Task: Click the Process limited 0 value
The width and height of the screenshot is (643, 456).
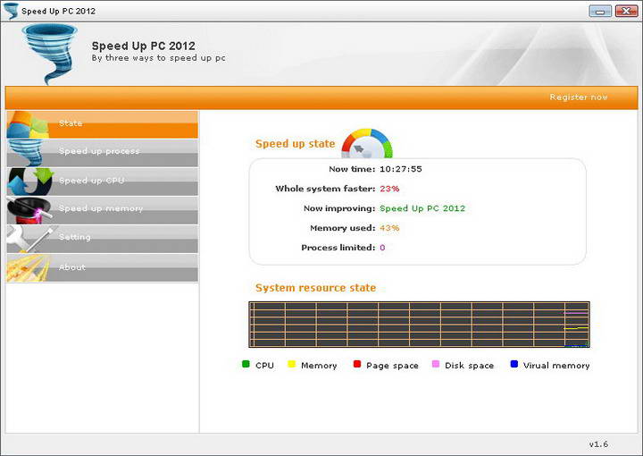Action: [x=382, y=248]
